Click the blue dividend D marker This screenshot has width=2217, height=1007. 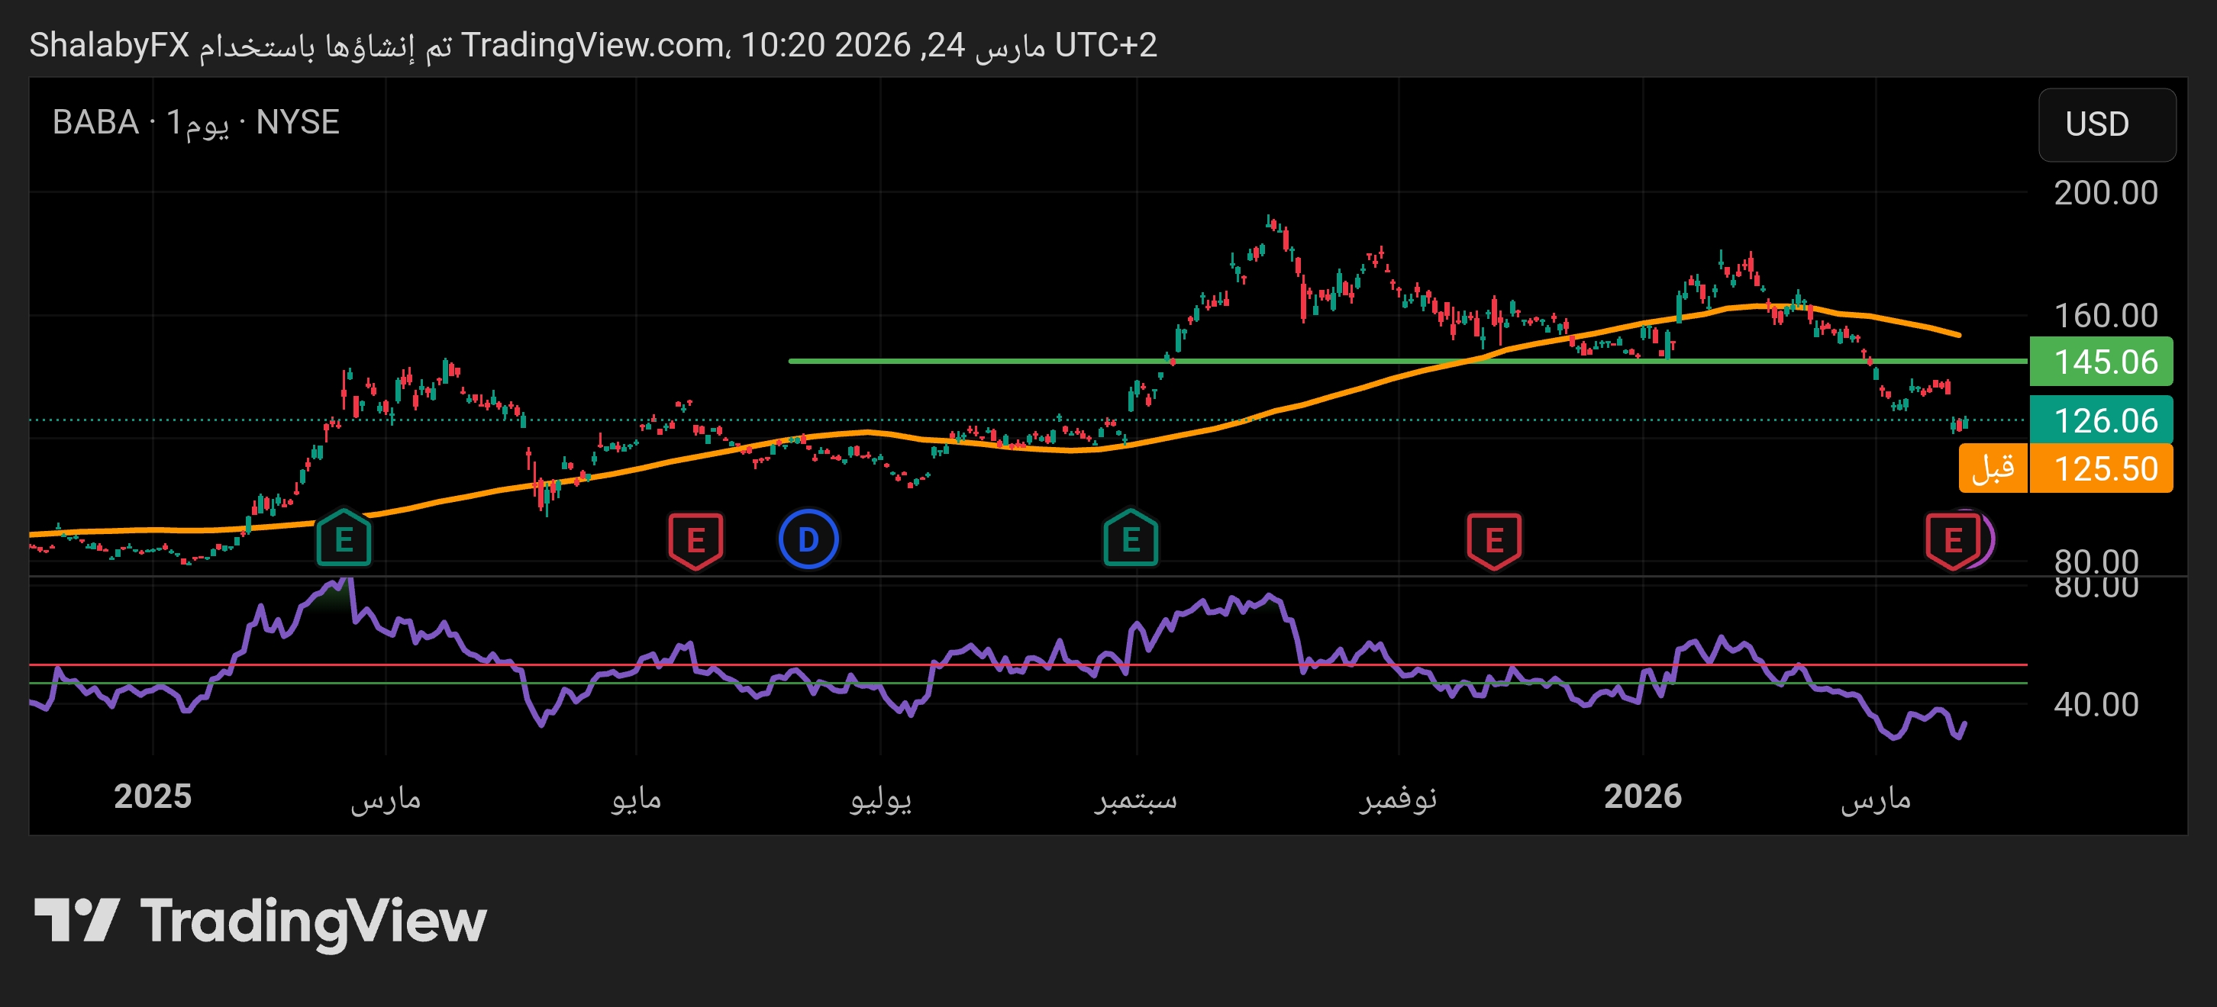point(808,539)
